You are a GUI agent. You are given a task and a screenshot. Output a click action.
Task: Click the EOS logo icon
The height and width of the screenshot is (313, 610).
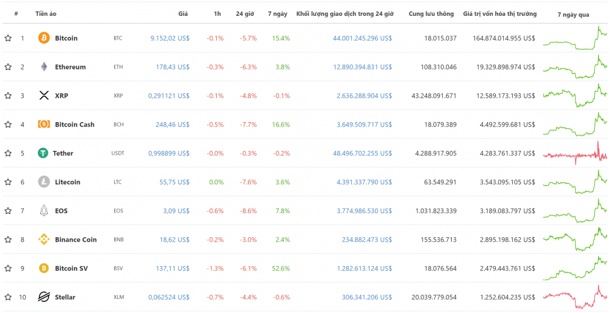pyautogui.click(x=44, y=211)
